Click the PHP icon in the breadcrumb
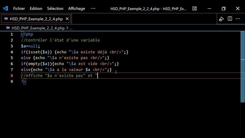 (x=8, y=28)
